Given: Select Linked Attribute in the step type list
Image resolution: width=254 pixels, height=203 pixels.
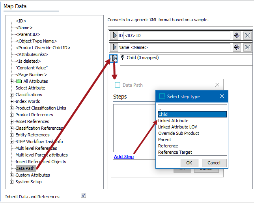Looking at the screenshot, I should pos(173,121).
